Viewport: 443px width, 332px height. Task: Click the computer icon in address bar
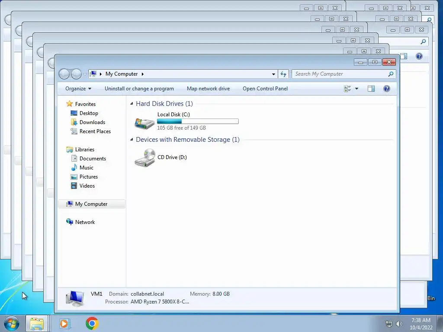(x=93, y=74)
